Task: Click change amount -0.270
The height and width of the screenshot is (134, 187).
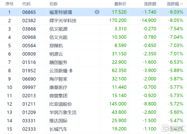Action: (x=149, y=29)
